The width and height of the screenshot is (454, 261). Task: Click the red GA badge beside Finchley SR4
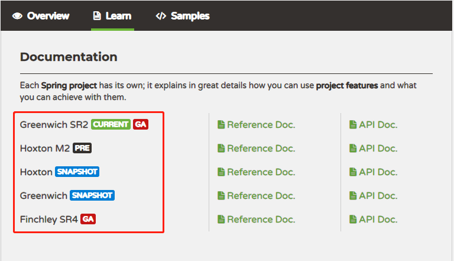pyautogui.click(x=88, y=219)
